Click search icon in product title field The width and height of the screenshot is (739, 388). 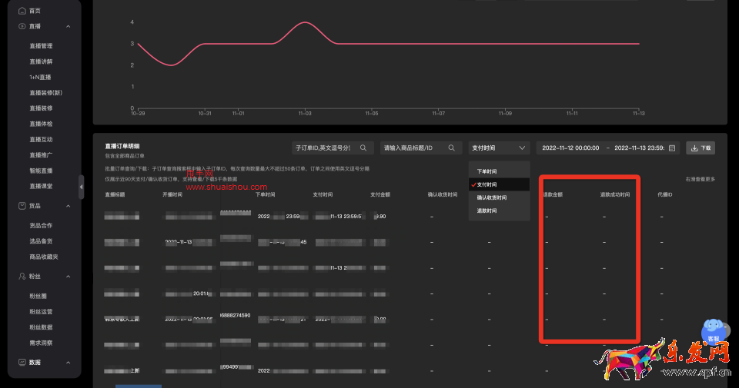pos(452,148)
